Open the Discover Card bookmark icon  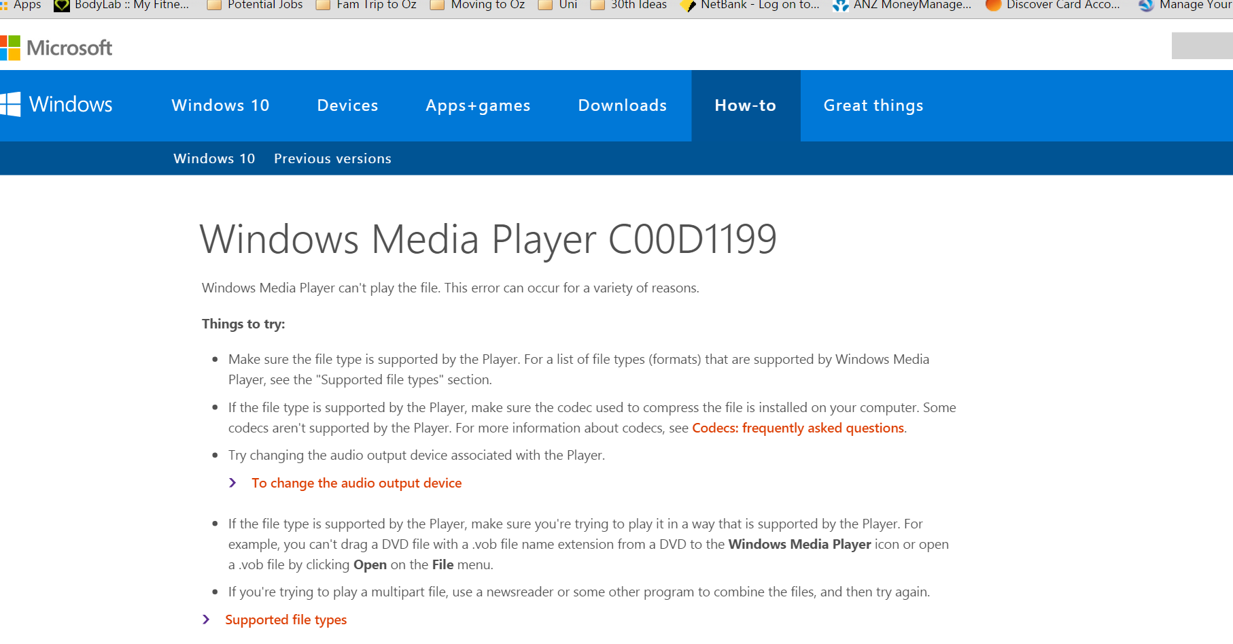tap(994, 5)
